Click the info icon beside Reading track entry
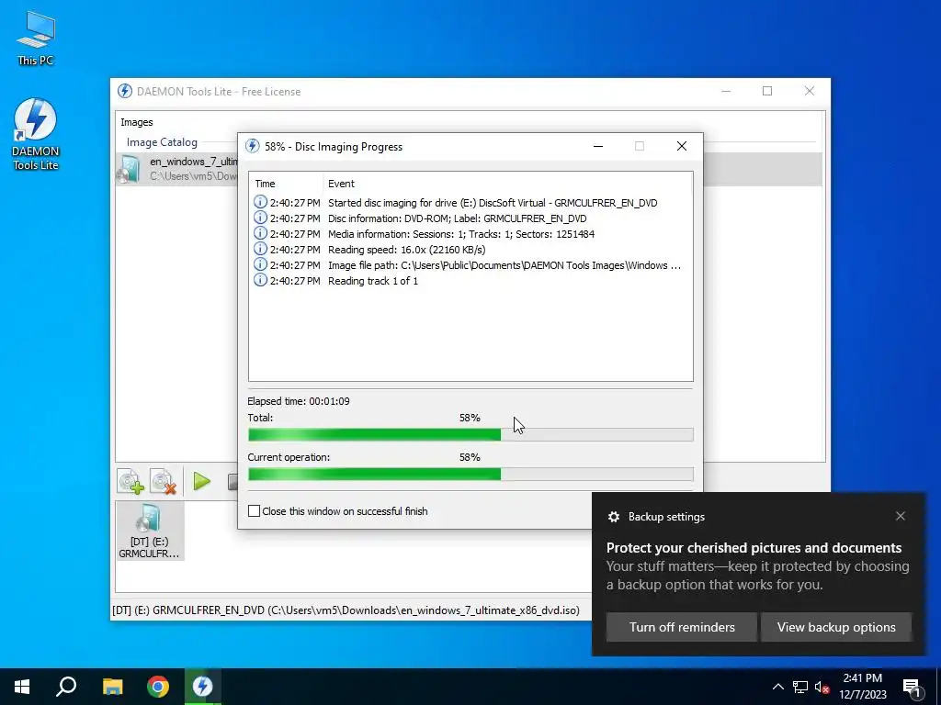This screenshot has width=941, height=705. click(260, 280)
